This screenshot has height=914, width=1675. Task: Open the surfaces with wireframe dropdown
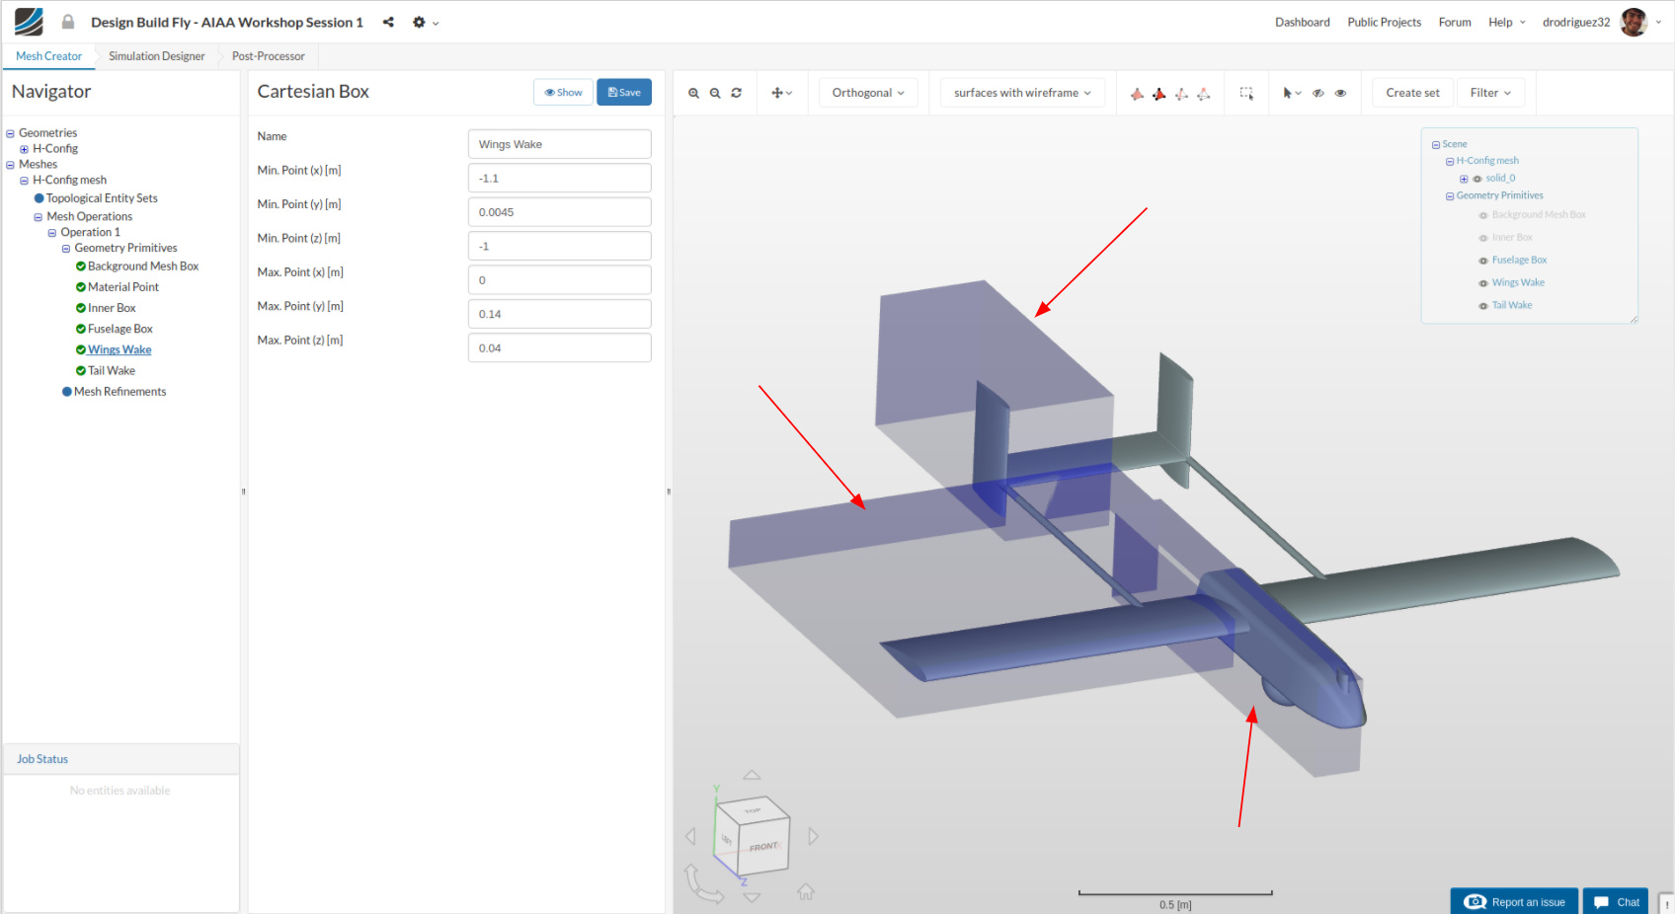1022,93
